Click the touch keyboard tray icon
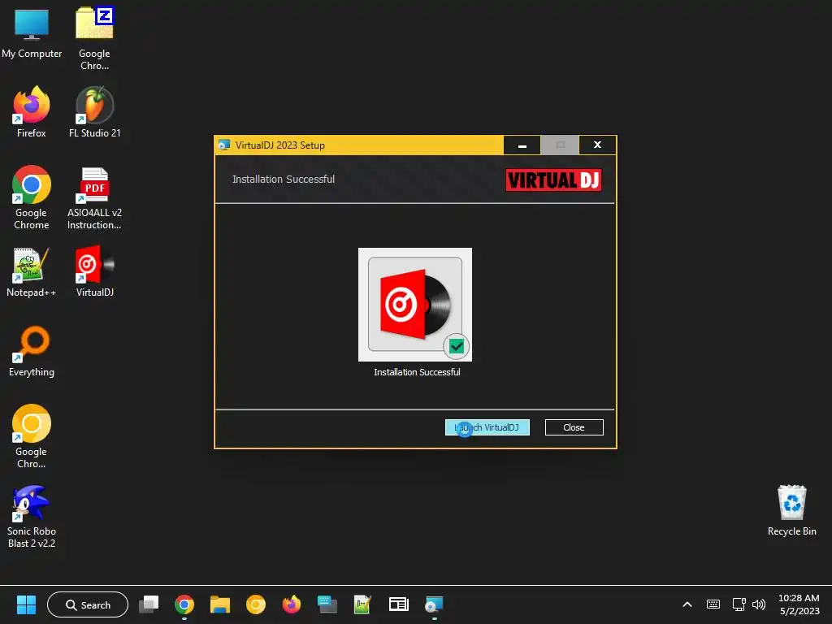Viewport: 832px width, 624px height. 713,604
